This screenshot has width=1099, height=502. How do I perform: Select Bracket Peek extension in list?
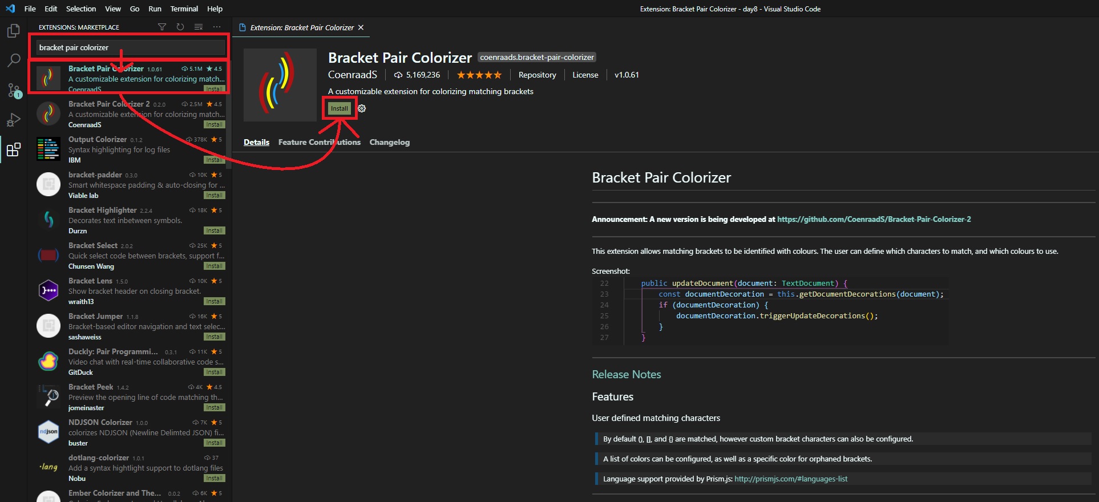(131, 396)
